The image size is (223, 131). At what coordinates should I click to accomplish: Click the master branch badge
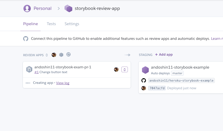coord(177,73)
